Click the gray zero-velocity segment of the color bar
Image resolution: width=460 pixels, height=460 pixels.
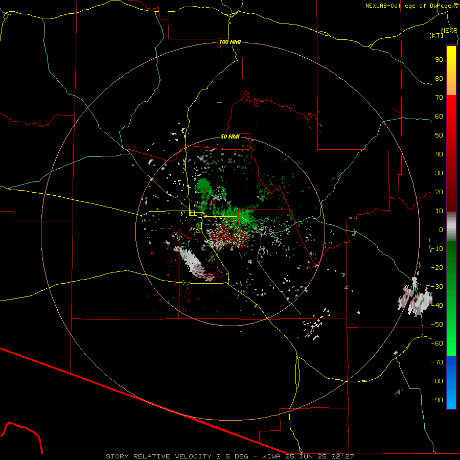[x=451, y=226]
